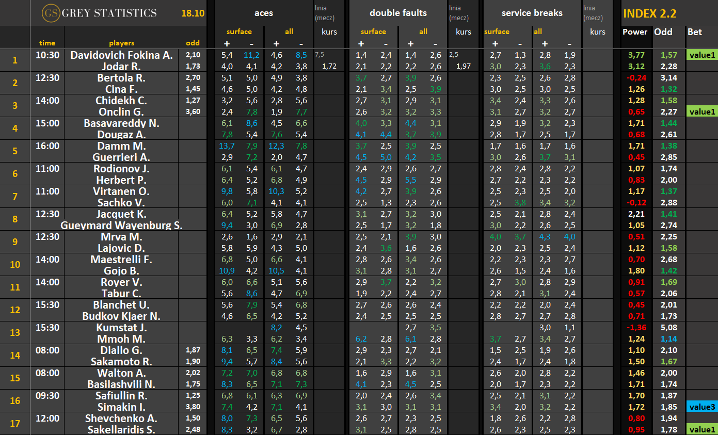The height and width of the screenshot is (435, 718).
Task: Select player Lajovic D.
Action: click(122, 248)
